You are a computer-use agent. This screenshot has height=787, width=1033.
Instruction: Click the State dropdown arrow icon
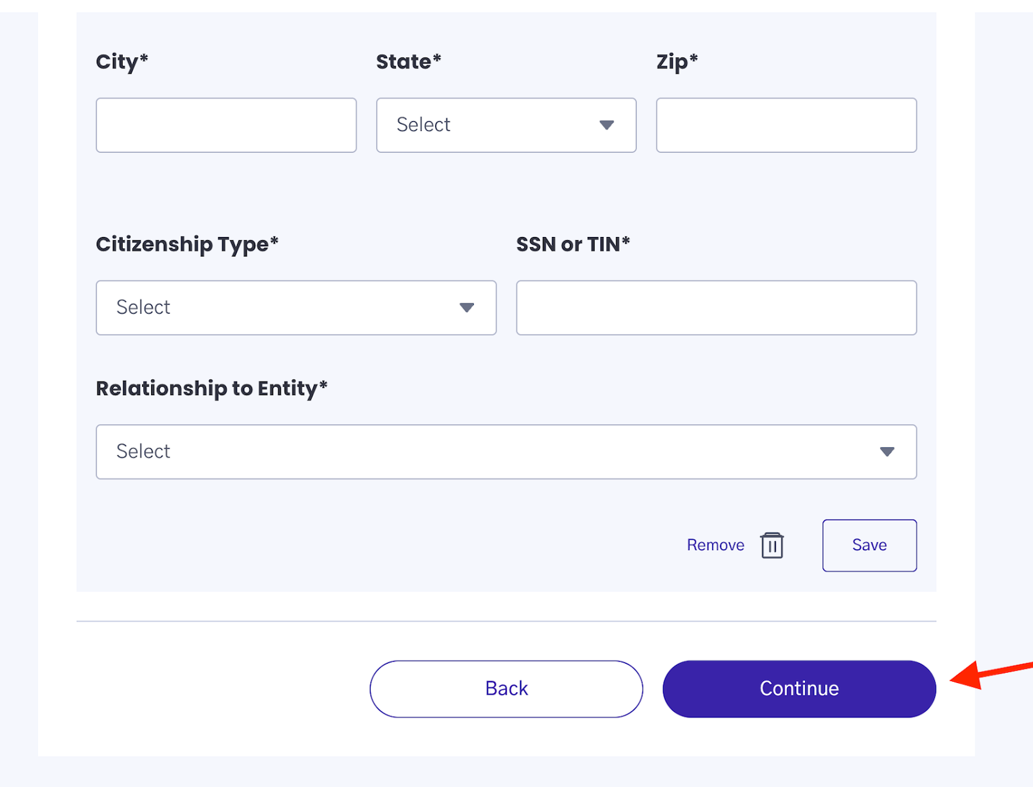[606, 125]
